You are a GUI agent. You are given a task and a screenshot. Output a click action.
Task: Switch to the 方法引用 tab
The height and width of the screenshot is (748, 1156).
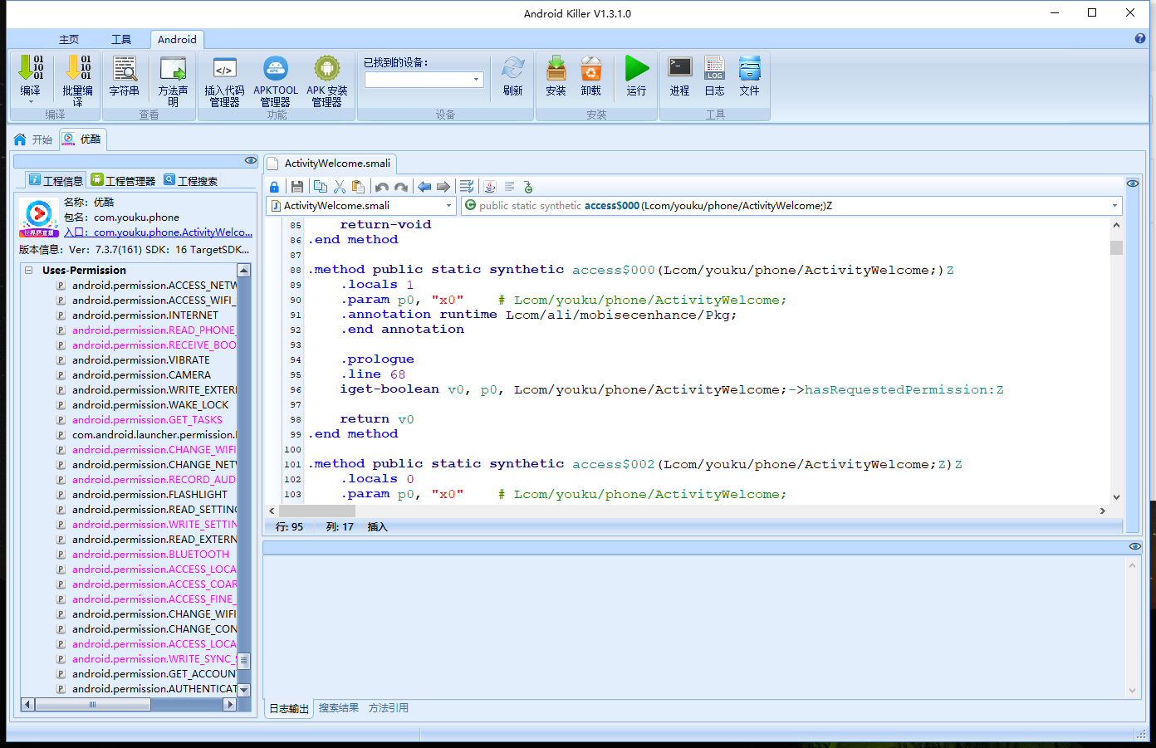click(x=389, y=708)
